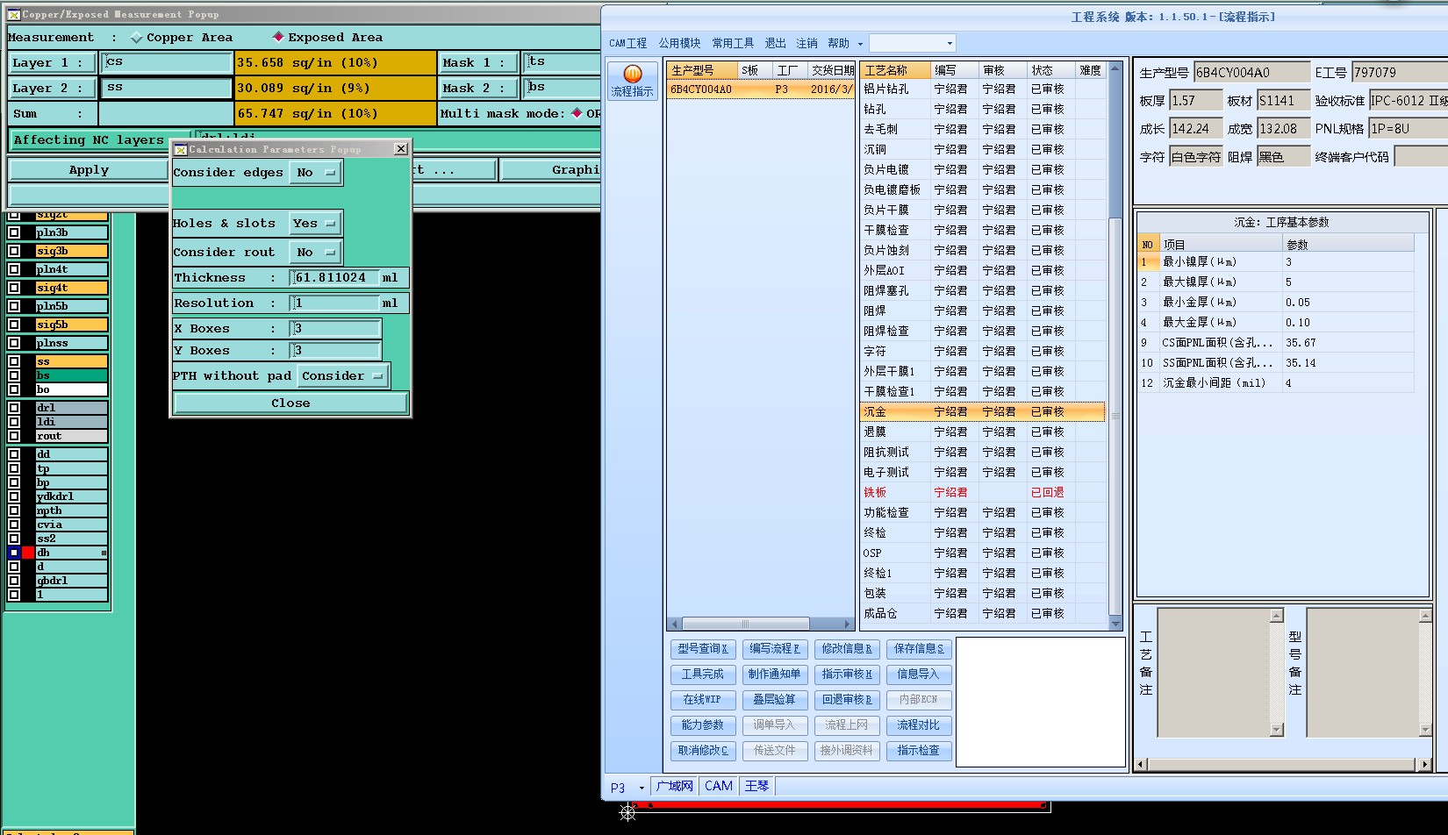
Task: Select the Exposed Area radio option
Action: pyautogui.click(x=278, y=37)
